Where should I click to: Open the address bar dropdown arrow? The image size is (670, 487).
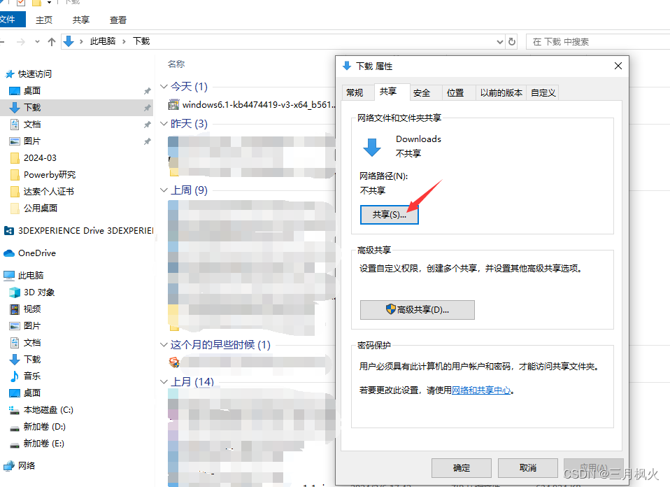point(499,41)
